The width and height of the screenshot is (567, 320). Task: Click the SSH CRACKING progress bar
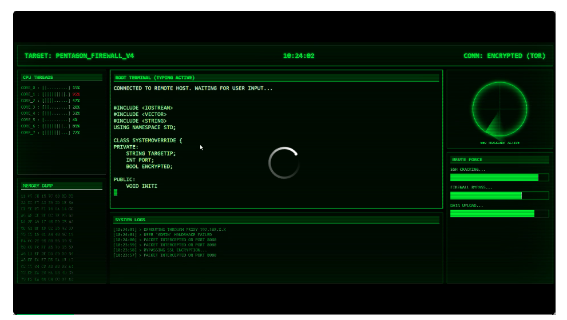[x=499, y=178]
